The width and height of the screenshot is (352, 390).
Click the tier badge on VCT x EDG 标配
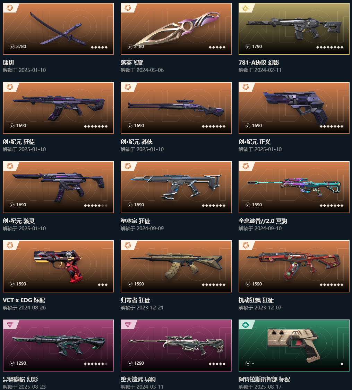(10, 246)
